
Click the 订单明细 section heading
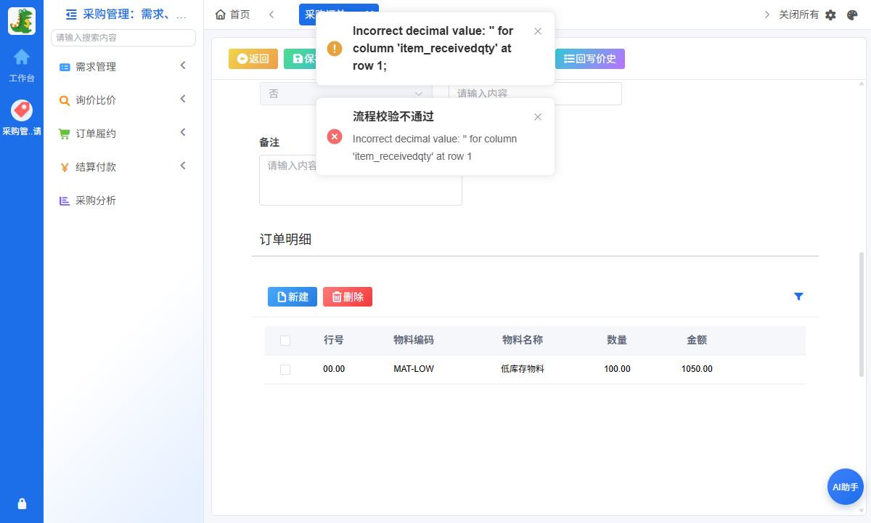[285, 240]
